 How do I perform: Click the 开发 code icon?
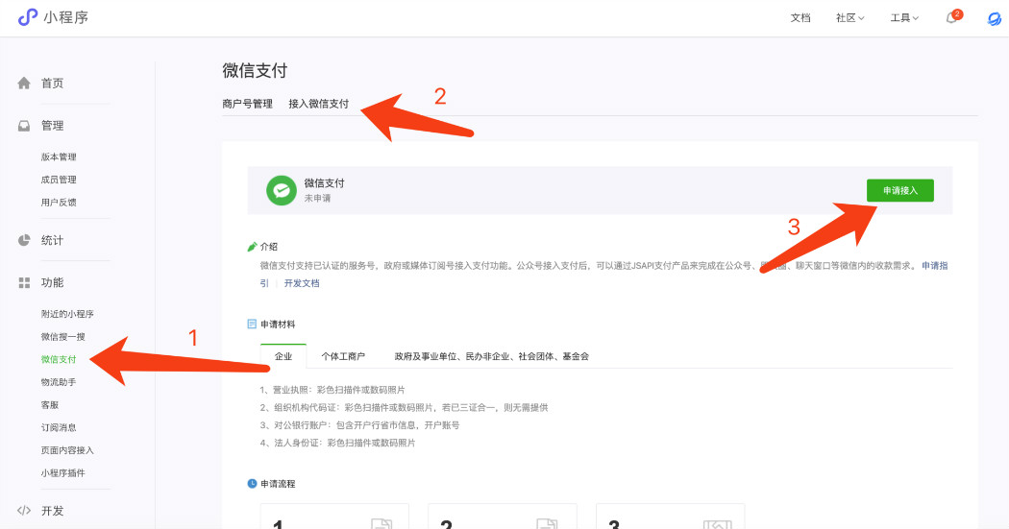25,511
